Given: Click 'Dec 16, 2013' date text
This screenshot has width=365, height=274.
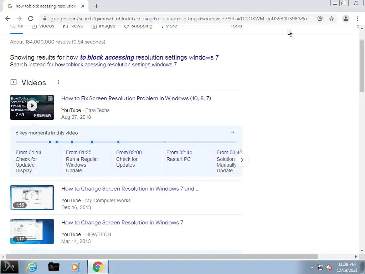Looking at the screenshot, I should (76, 207).
